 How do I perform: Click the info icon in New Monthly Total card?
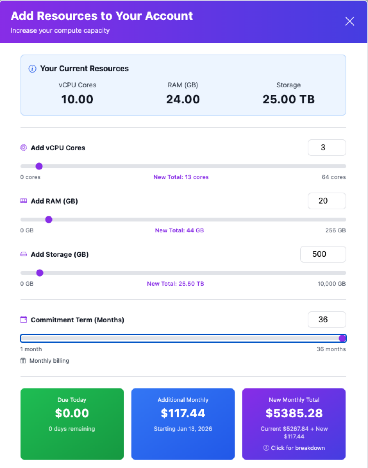point(266,448)
